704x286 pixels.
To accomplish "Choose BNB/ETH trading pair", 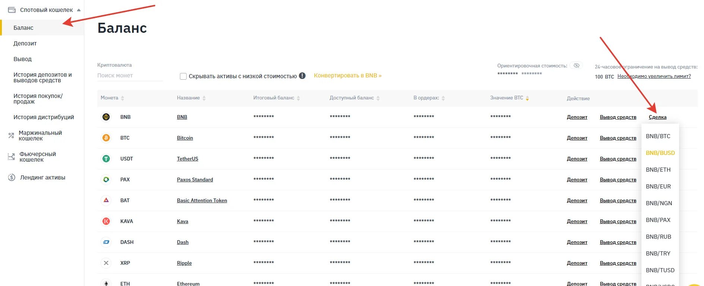I will pos(658,170).
